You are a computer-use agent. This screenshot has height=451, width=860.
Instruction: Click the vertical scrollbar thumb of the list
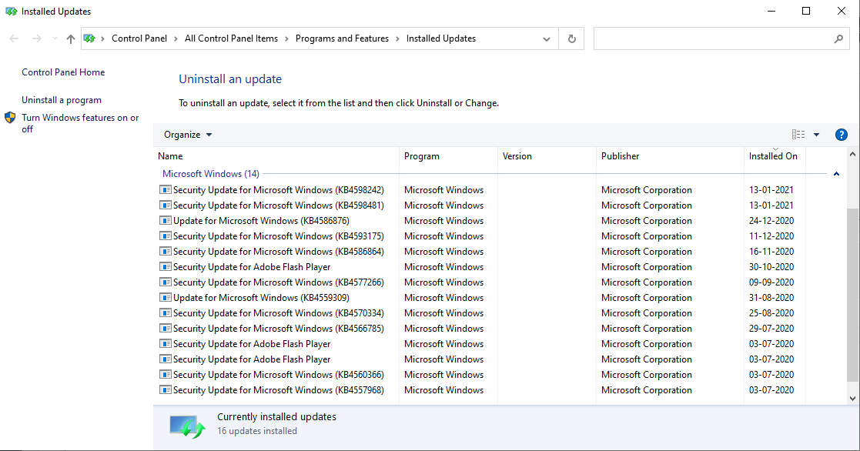(x=852, y=295)
